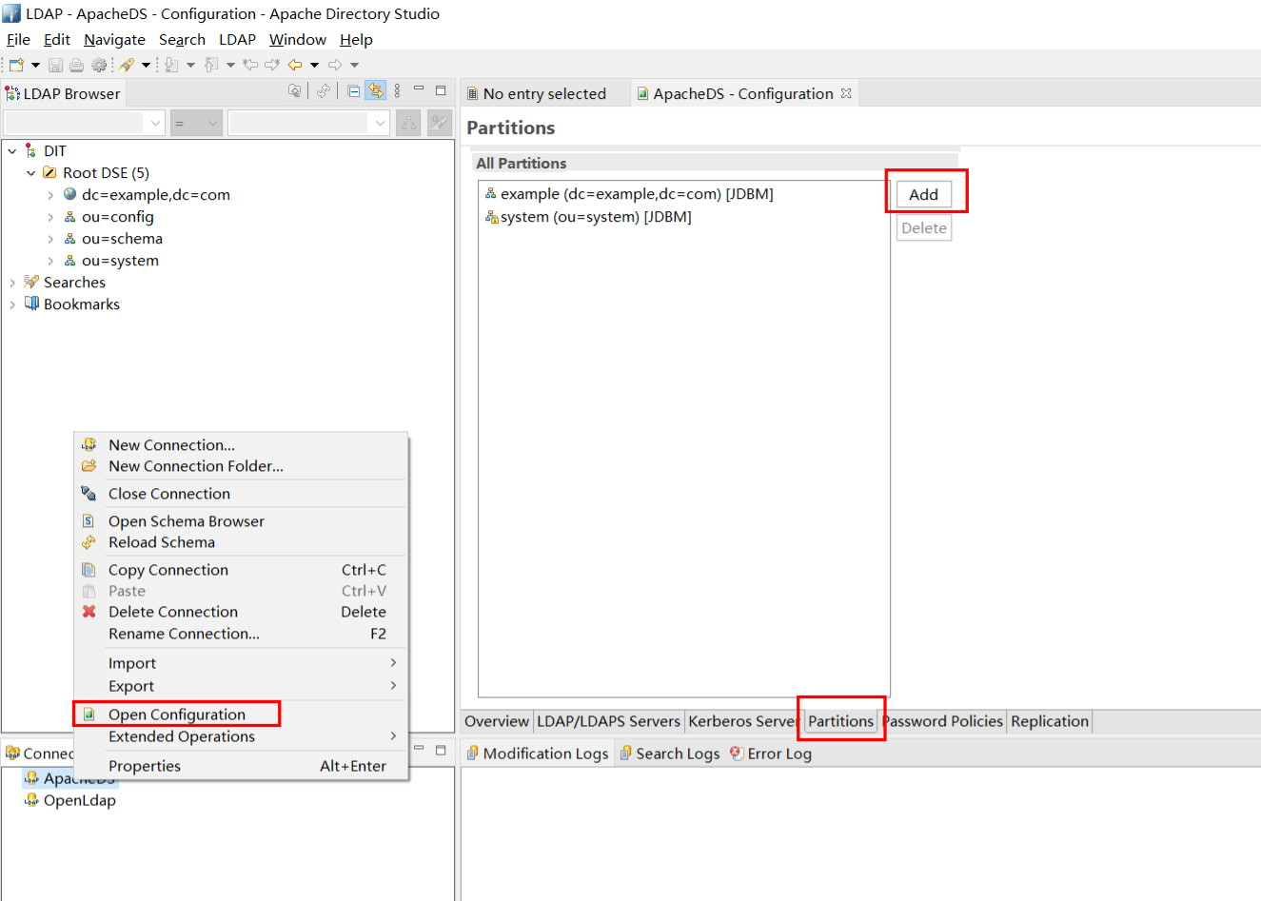Open the quick search operator dropdown
The height and width of the screenshot is (901, 1261).
click(x=196, y=123)
